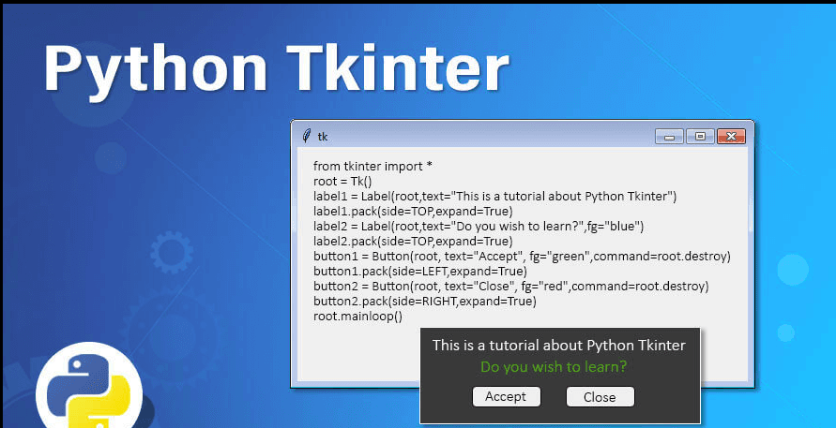836x428 pixels.
Task: Click the "label1 = Label" code line
Action: (x=494, y=196)
